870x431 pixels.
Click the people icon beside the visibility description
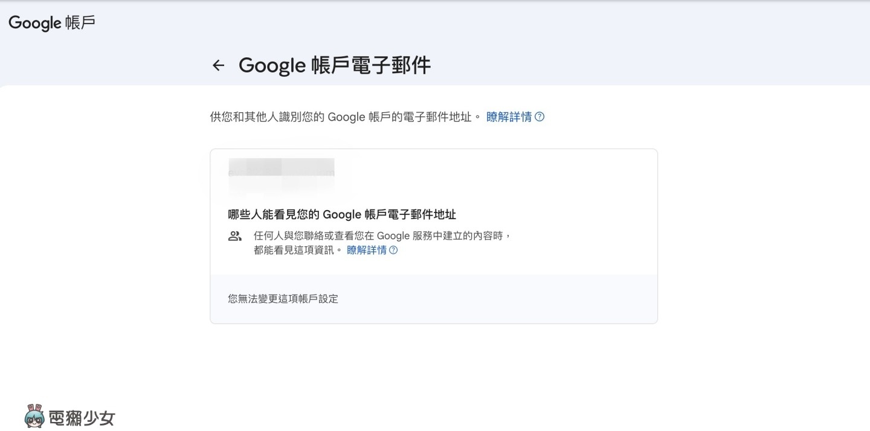click(x=234, y=236)
